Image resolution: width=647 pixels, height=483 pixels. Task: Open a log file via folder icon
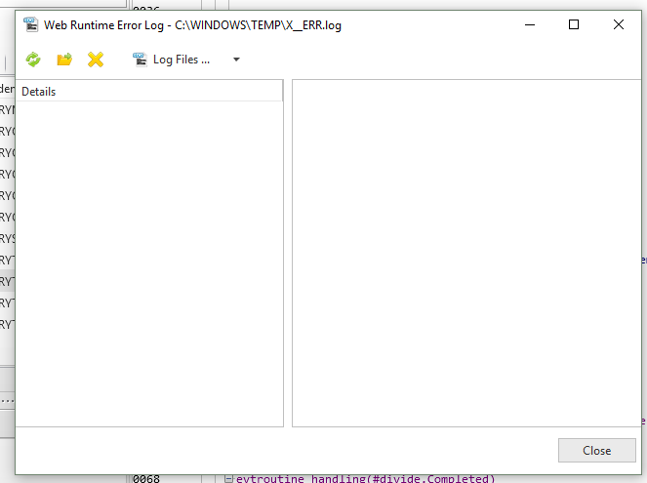click(x=64, y=60)
